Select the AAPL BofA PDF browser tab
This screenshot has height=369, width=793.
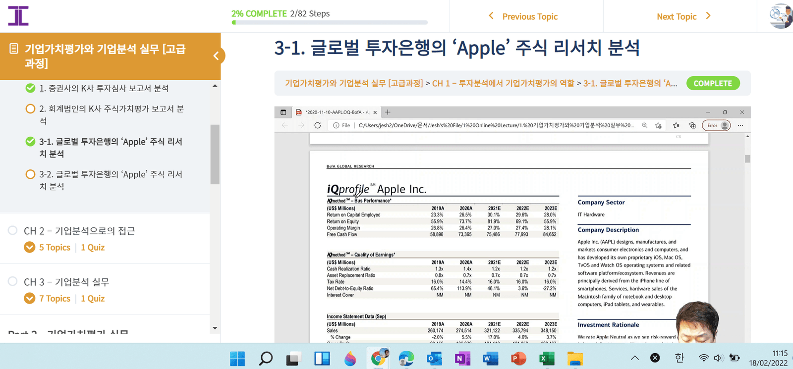(336, 112)
